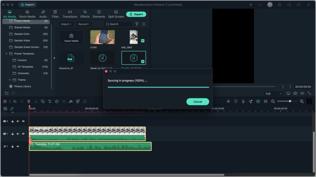
Task: Mute the audio track 1 speaker
Action: pos(18,146)
